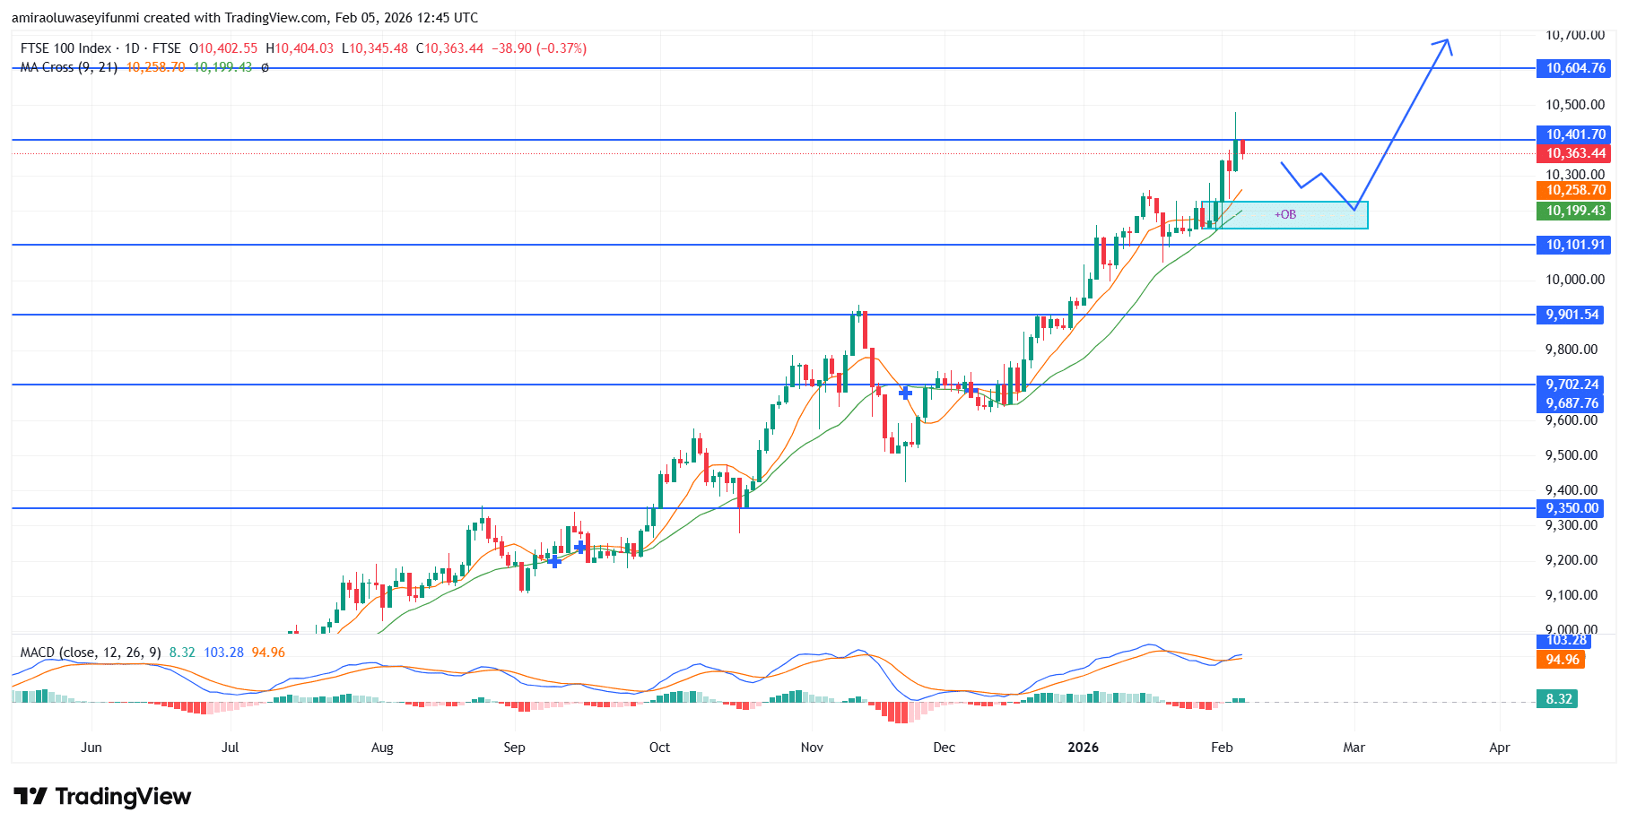Image resolution: width=1628 pixels, height=830 pixels.
Task: Select the blue plus marker near September candles
Action: (556, 561)
